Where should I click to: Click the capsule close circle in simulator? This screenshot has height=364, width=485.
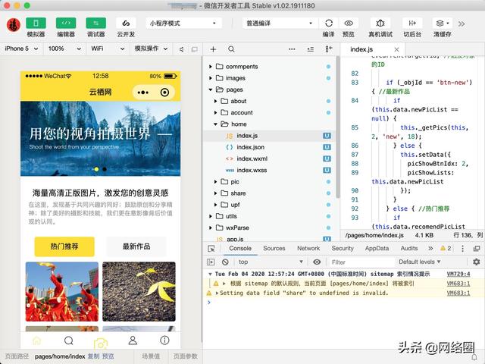coord(164,93)
